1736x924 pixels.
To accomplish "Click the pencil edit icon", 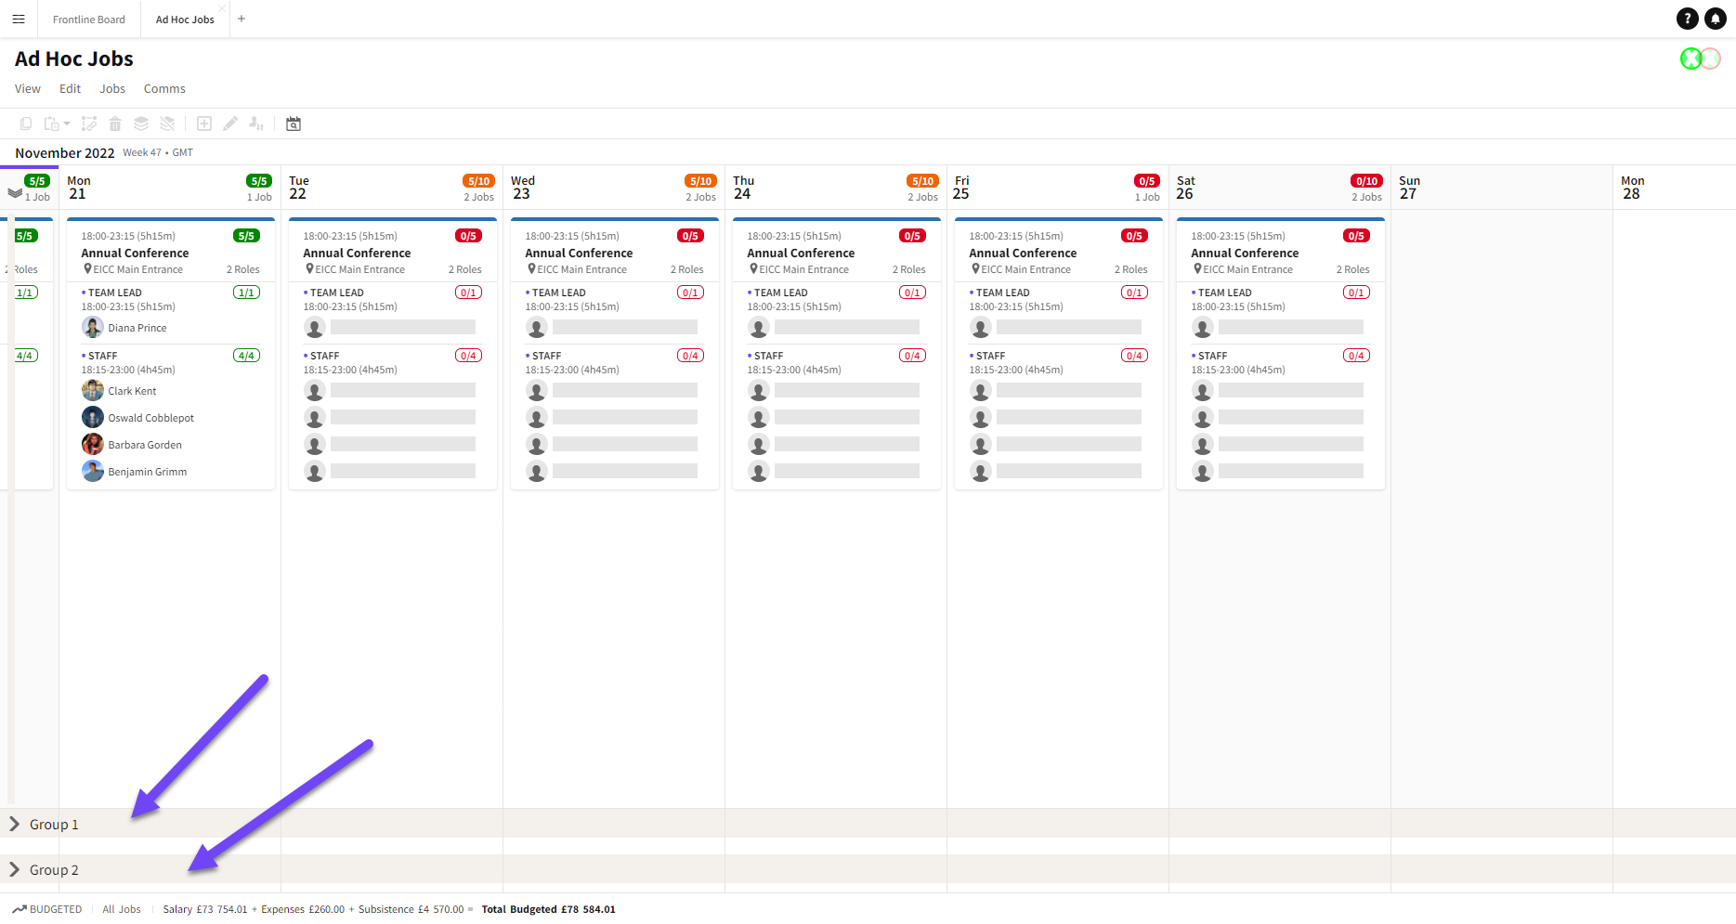I will tap(230, 124).
